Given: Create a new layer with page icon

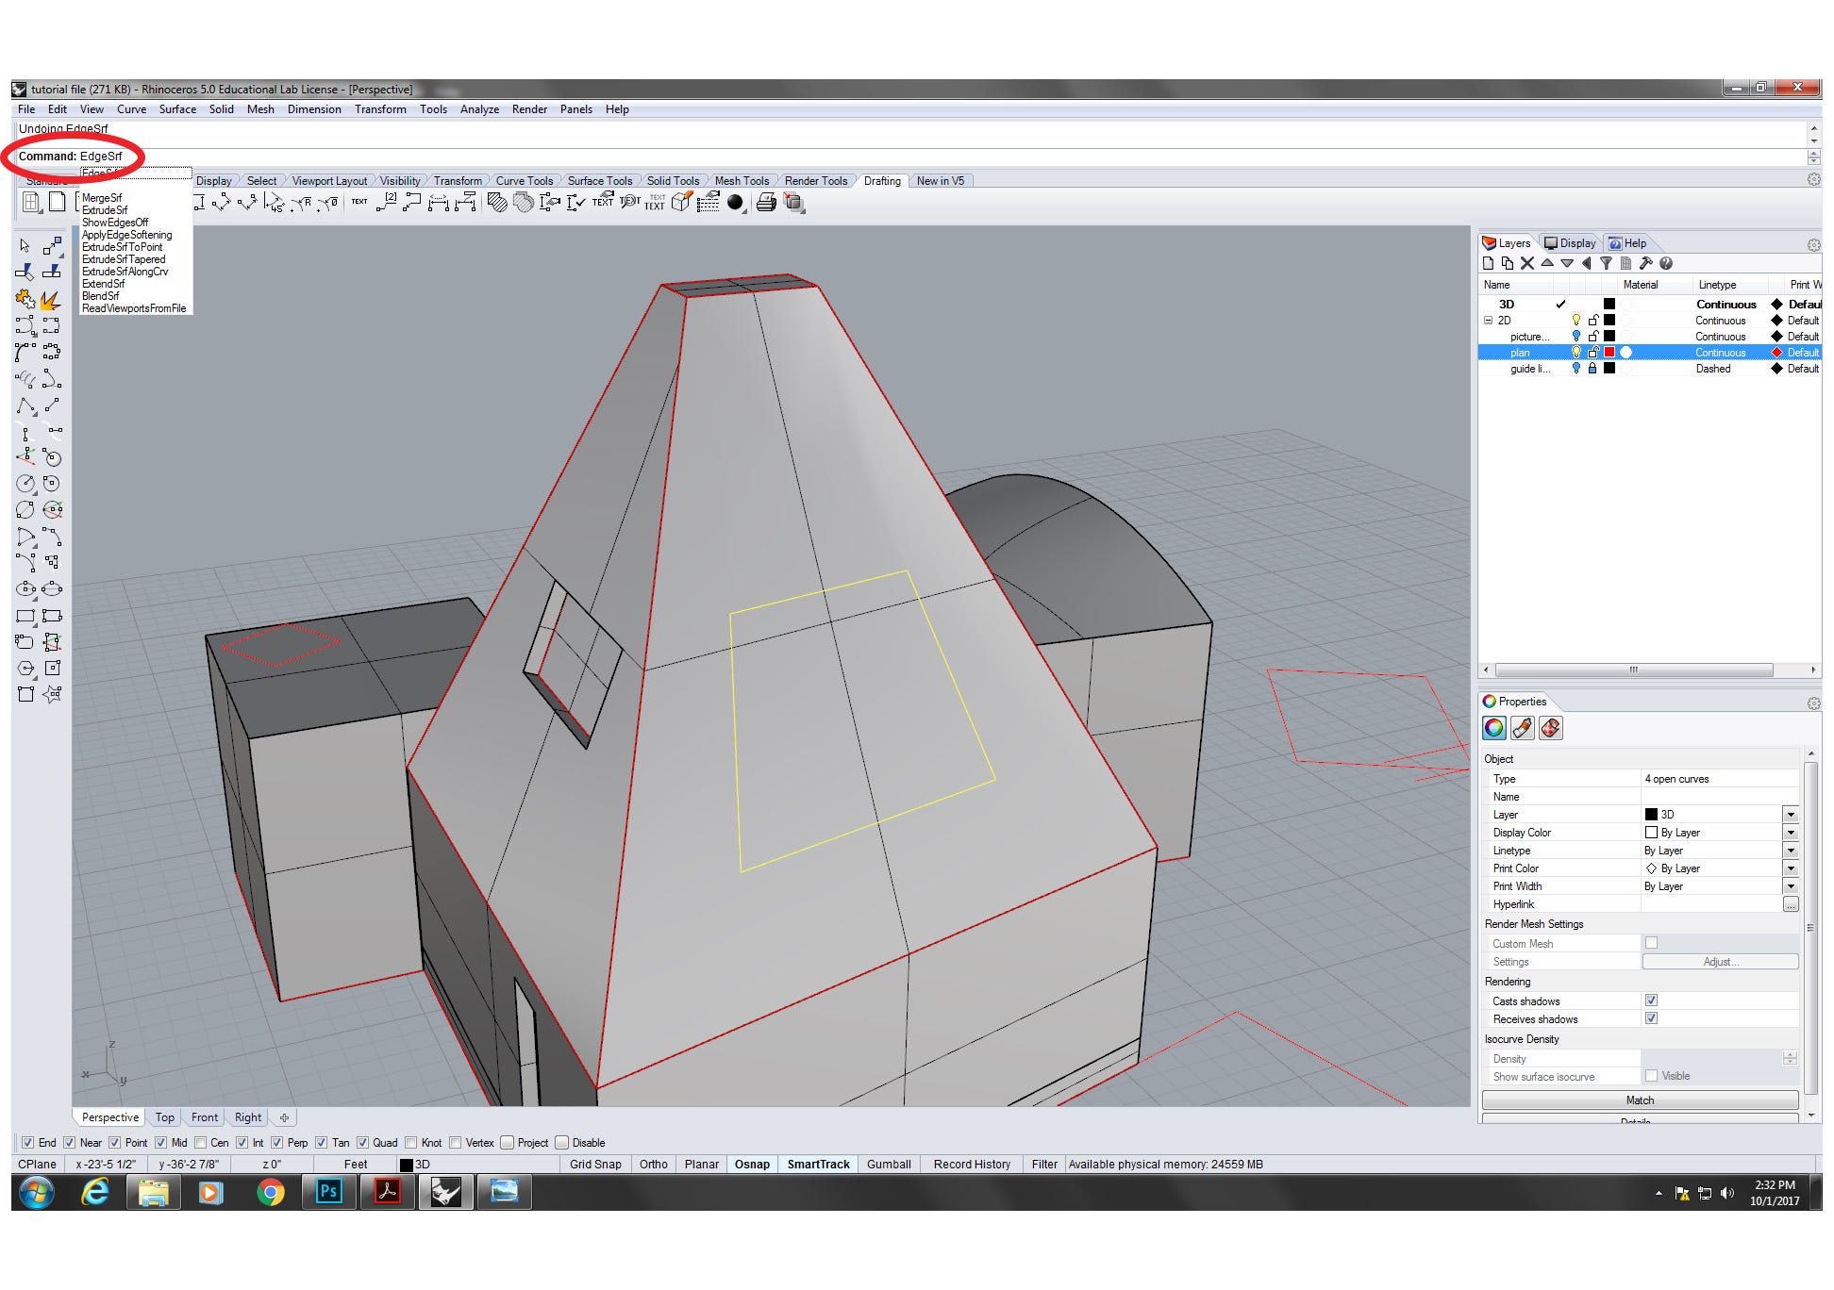Looking at the screenshot, I should pos(1489,264).
